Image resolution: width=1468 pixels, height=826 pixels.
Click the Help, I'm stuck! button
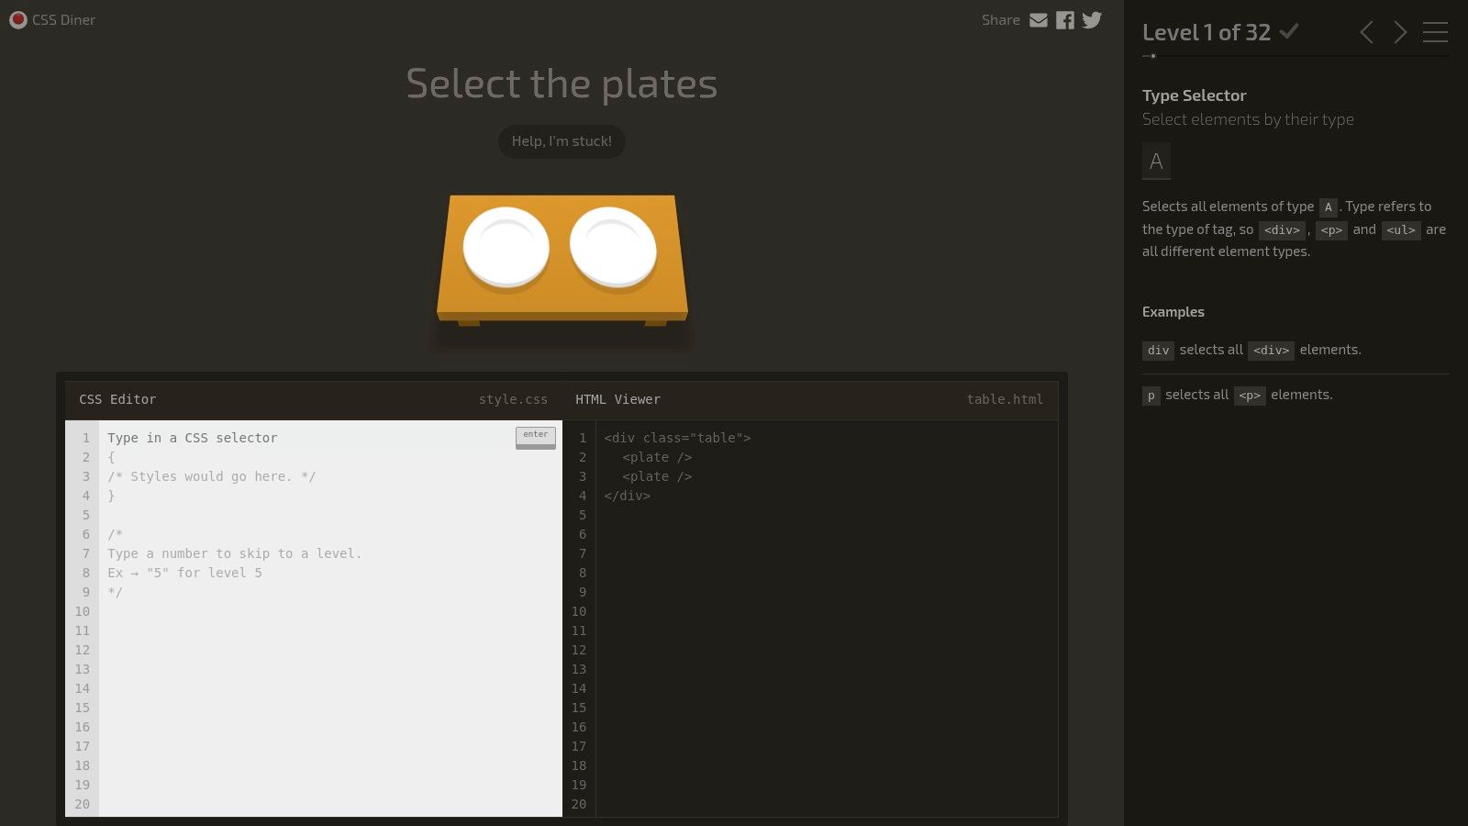tap(562, 141)
